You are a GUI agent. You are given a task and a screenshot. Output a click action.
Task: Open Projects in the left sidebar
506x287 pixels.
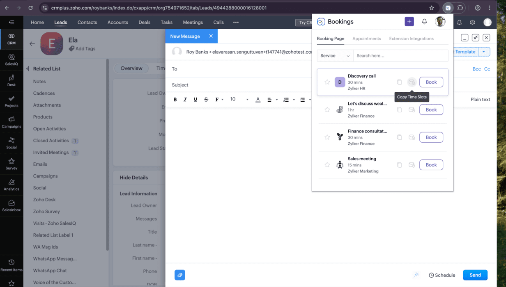coord(11,101)
